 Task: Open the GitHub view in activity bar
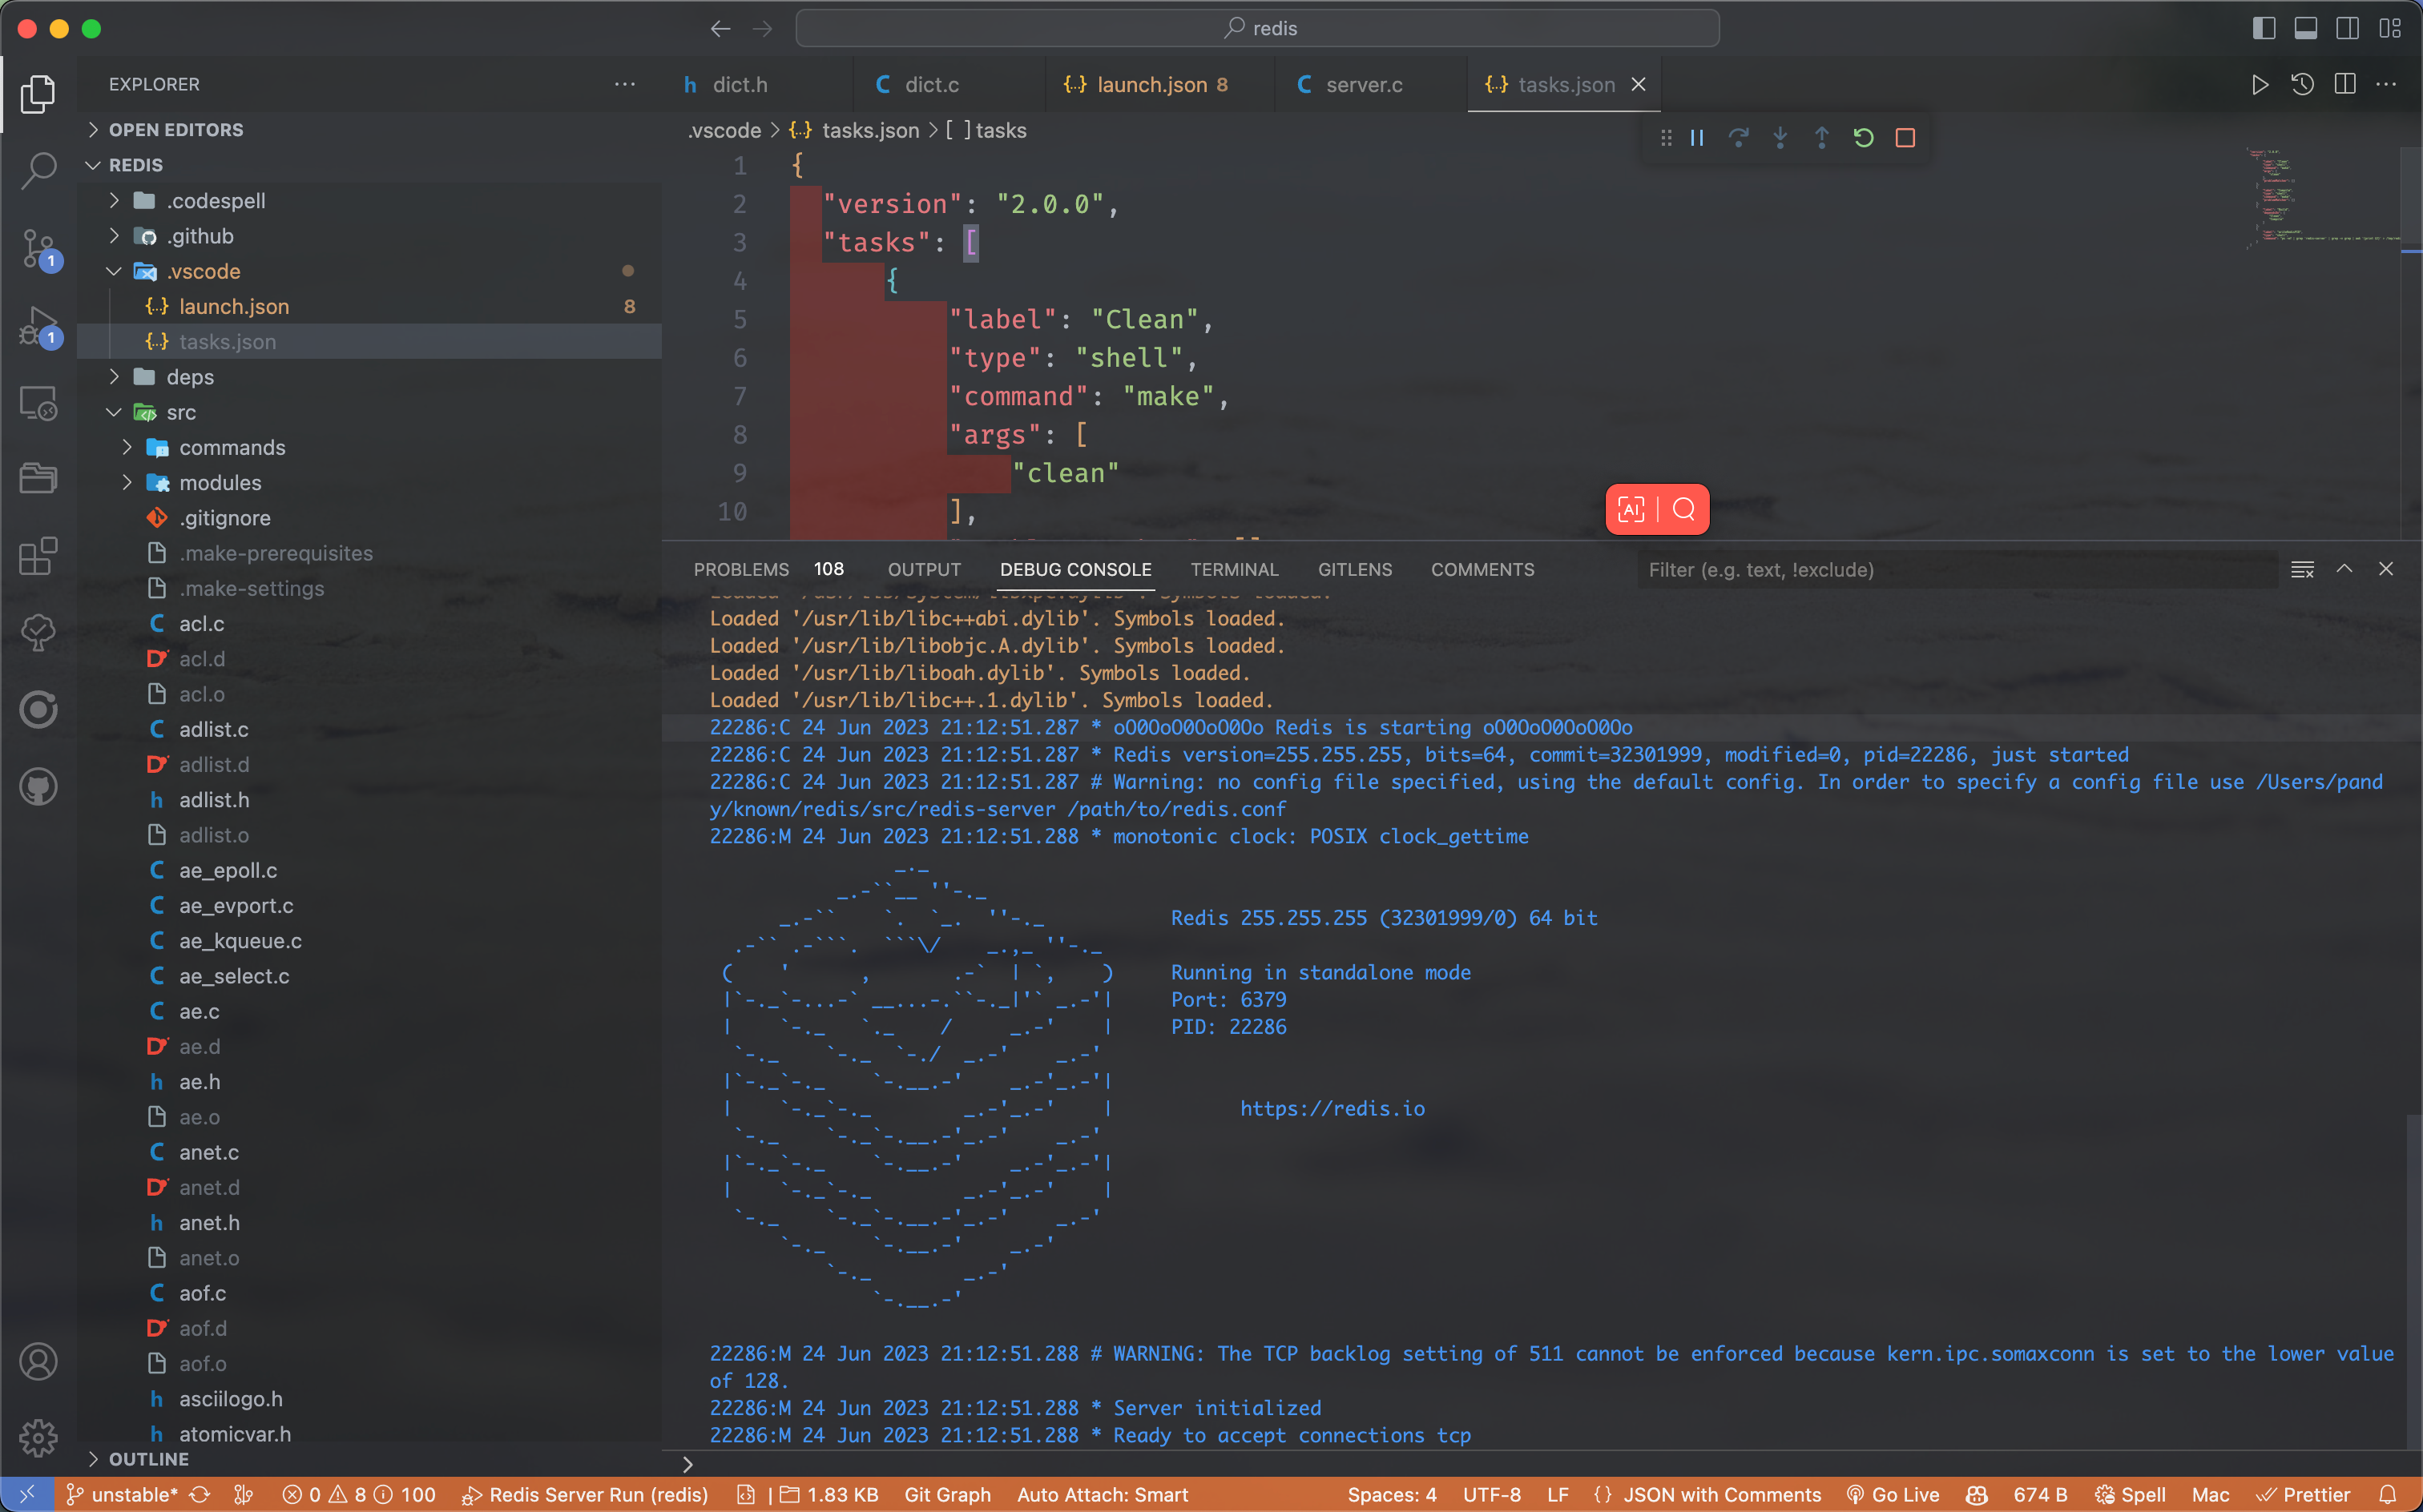click(x=38, y=787)
